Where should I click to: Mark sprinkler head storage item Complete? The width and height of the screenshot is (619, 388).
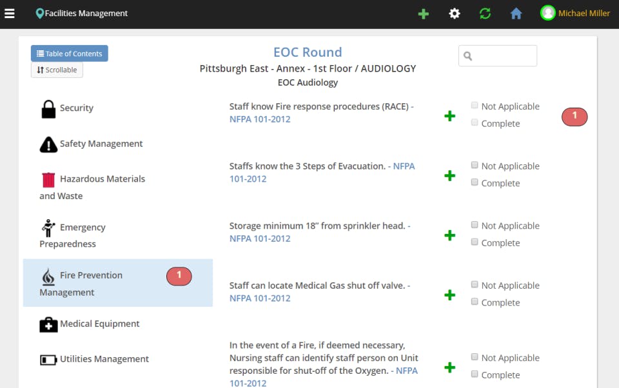click(475, 242)
